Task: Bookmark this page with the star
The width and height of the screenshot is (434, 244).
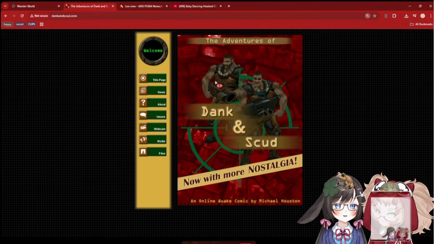Action: (x=375, y=16)
